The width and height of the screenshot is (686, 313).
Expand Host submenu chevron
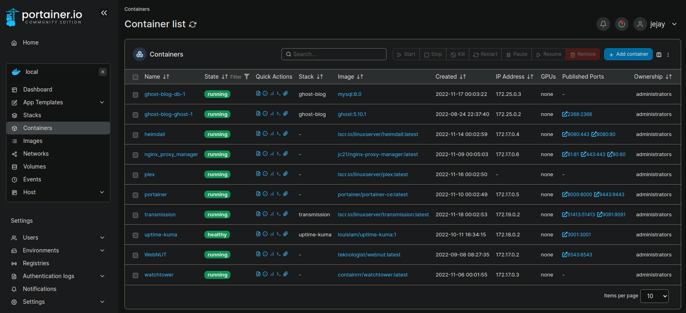pyautogui.click(x=102, y=192)
